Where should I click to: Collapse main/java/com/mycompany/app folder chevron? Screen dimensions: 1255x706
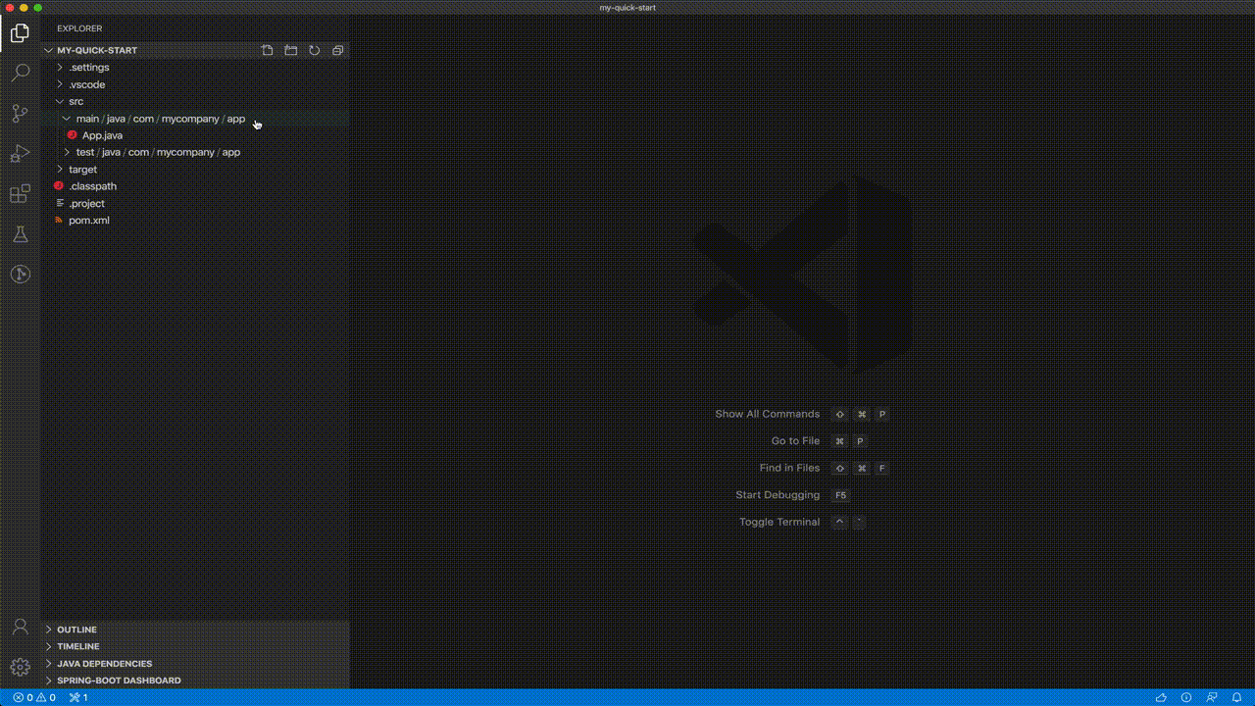click(67, 119)
